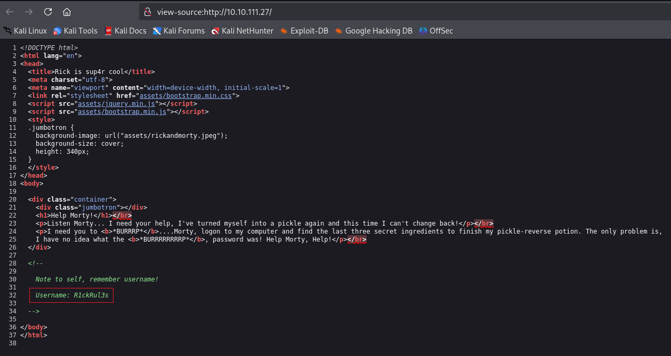Click the forward navigation arrow
This screenshot has width=671, height=356.
tap(28, 11)
